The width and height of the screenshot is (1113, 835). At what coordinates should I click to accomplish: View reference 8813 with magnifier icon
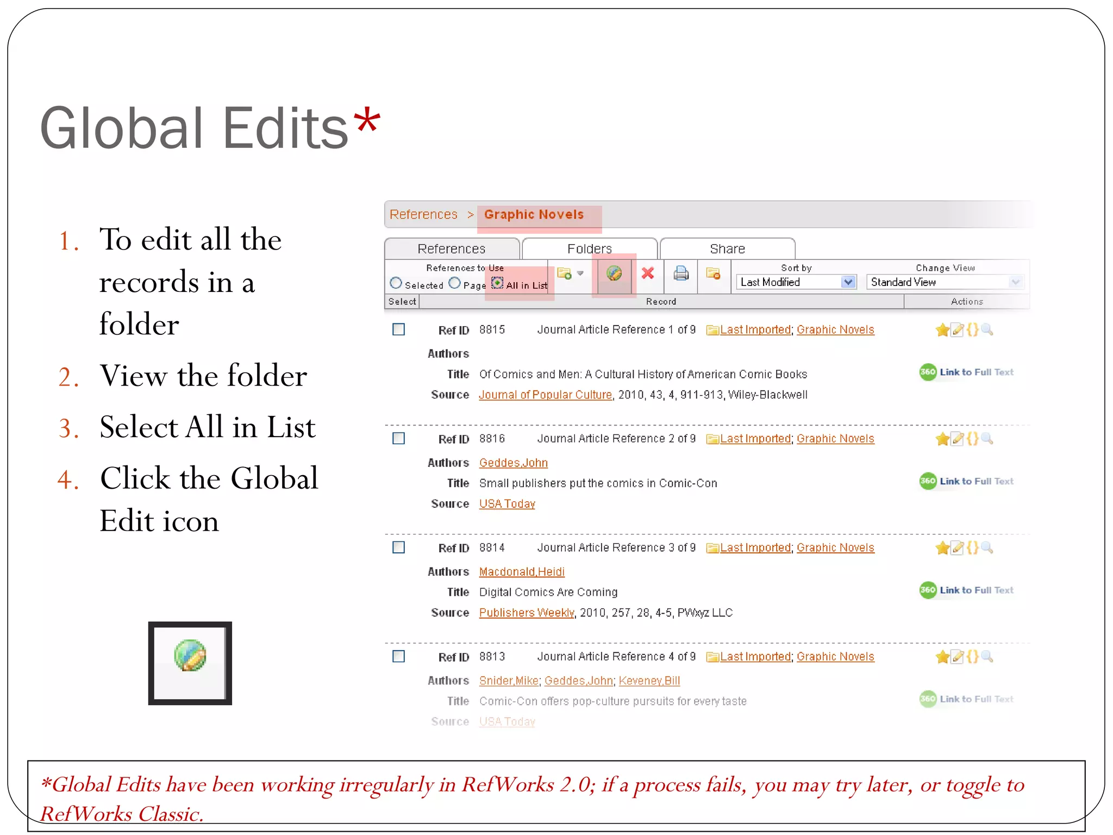click(x=987, y=657)
